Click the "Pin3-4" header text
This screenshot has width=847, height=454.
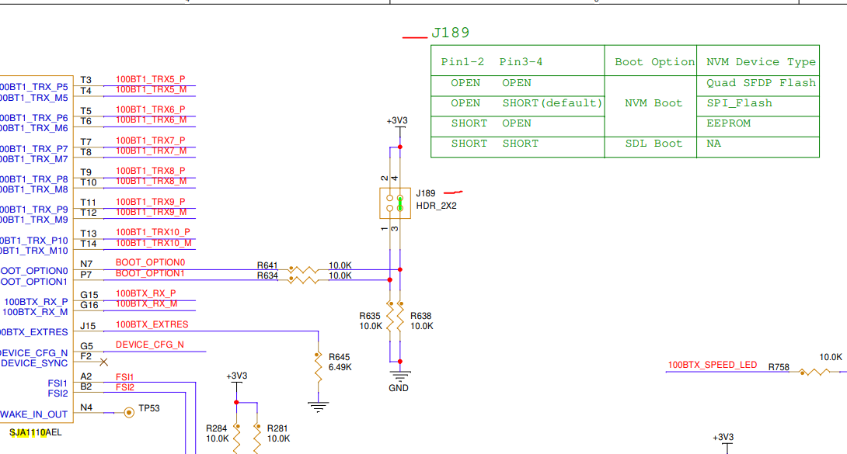point(521,62)
